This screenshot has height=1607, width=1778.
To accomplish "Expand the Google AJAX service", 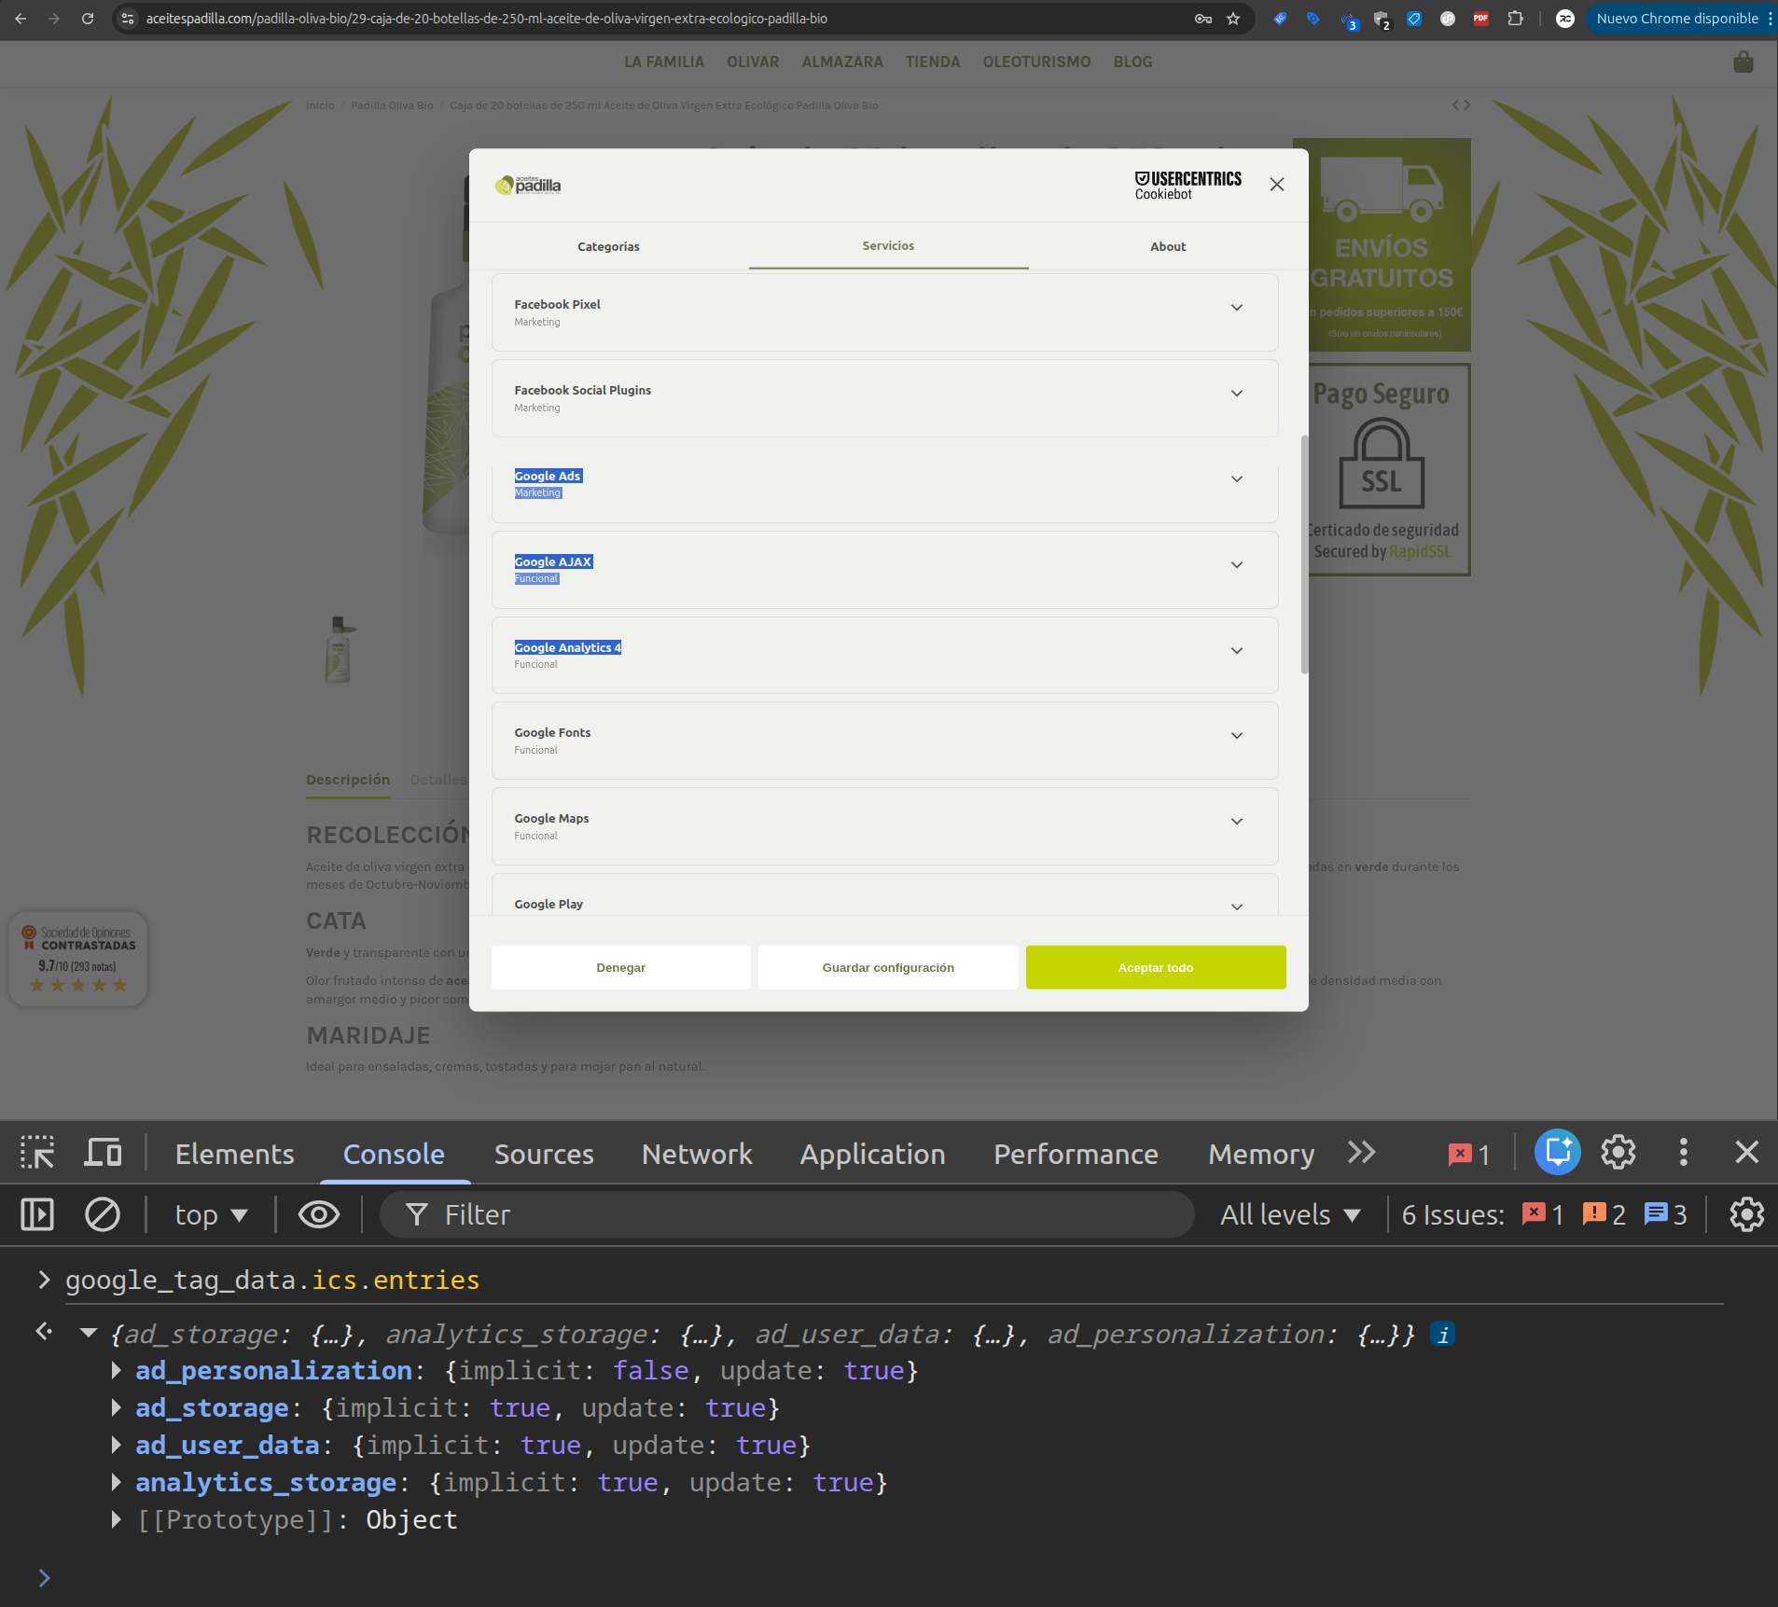I will tap(1237, 565).
